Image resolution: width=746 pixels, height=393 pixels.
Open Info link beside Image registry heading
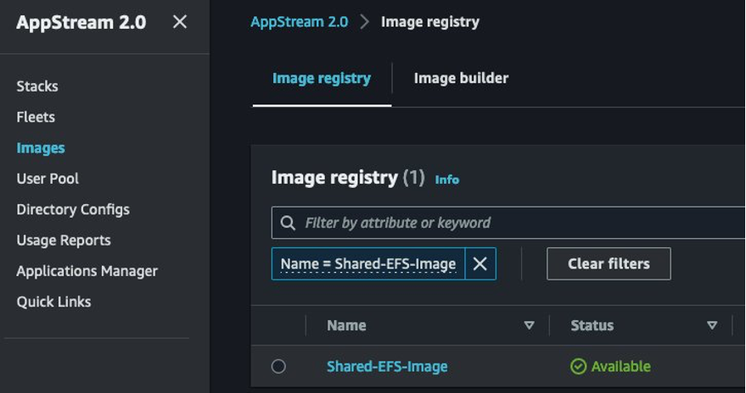447,180
